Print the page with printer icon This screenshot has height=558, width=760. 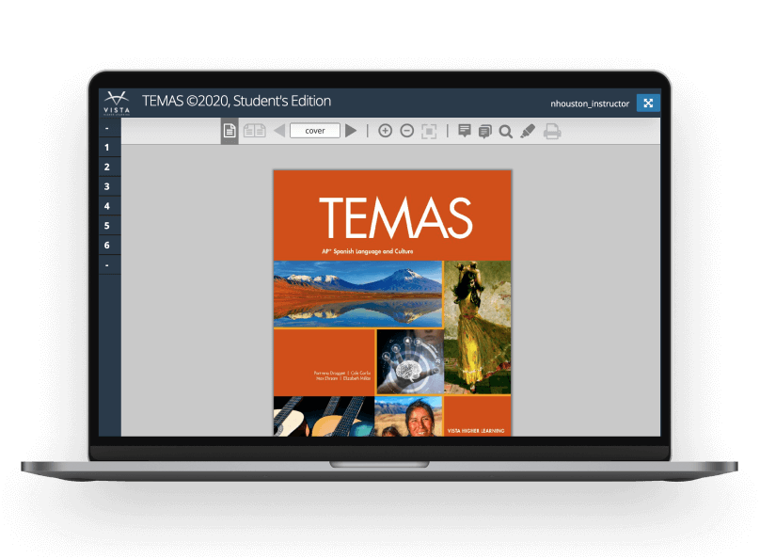click(551, 132)
